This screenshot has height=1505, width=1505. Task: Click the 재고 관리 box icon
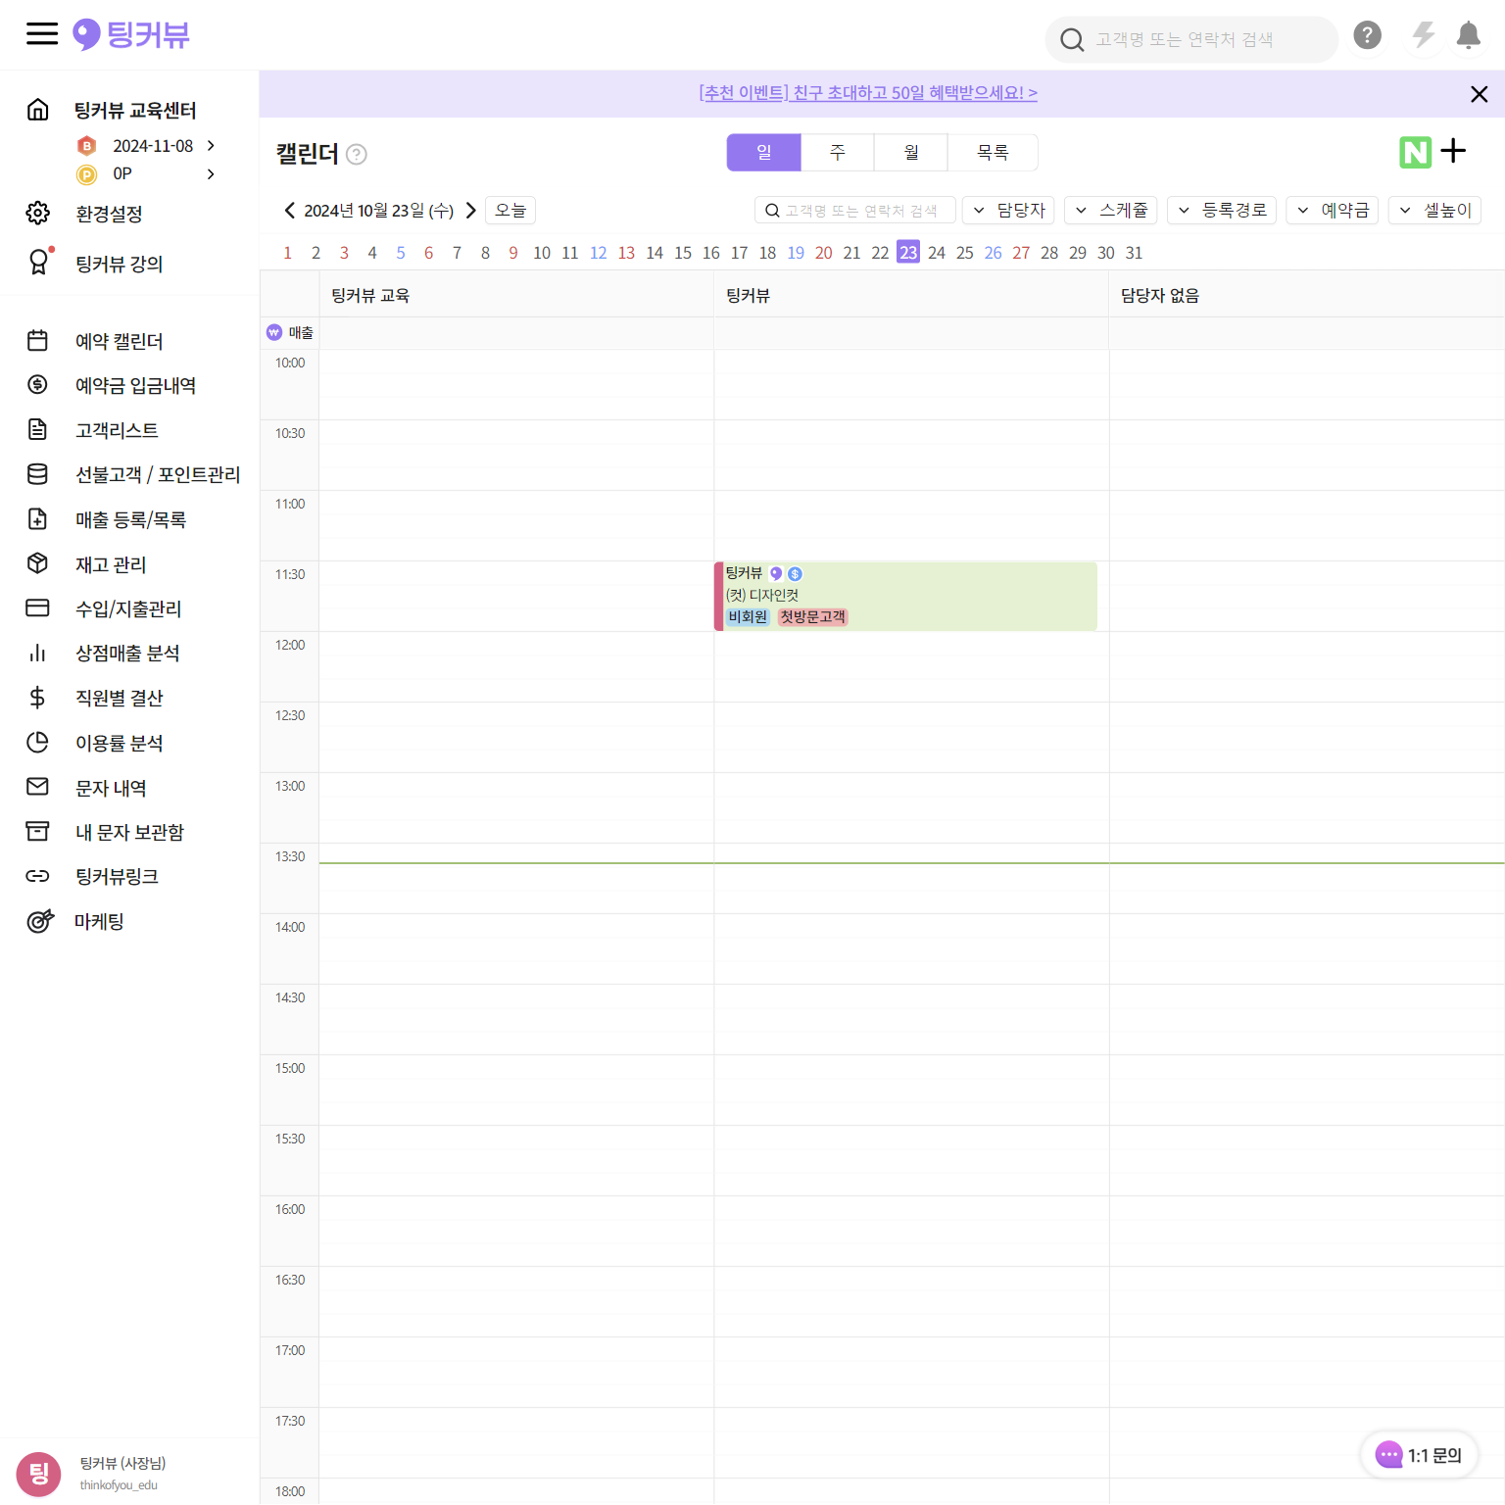(x=38, y=563)
